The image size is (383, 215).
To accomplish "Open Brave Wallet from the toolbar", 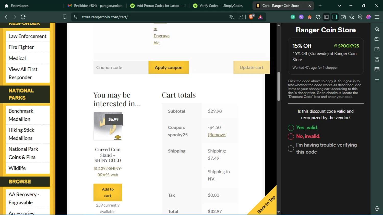I will 343,17.
